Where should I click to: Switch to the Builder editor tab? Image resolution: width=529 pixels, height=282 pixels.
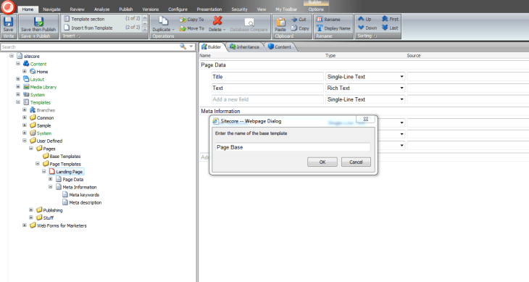[212, 47]
